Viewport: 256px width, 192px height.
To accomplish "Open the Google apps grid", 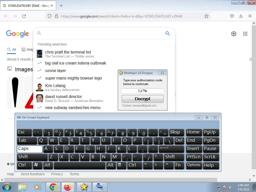I will point(245,34).
